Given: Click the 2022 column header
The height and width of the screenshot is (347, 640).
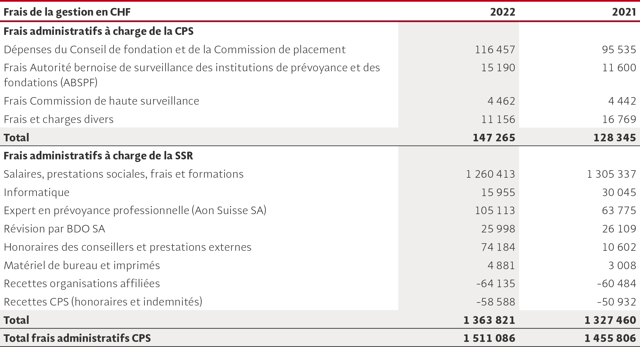Looking at the screenshot, I should [502, 12].
